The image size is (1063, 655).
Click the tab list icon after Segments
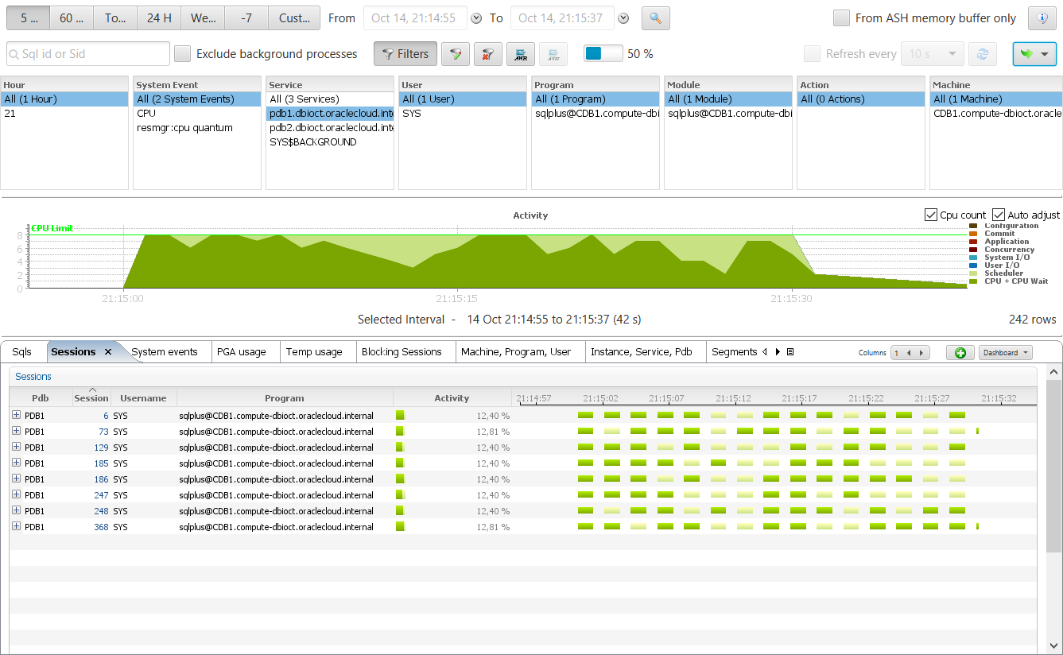(790, 352)
